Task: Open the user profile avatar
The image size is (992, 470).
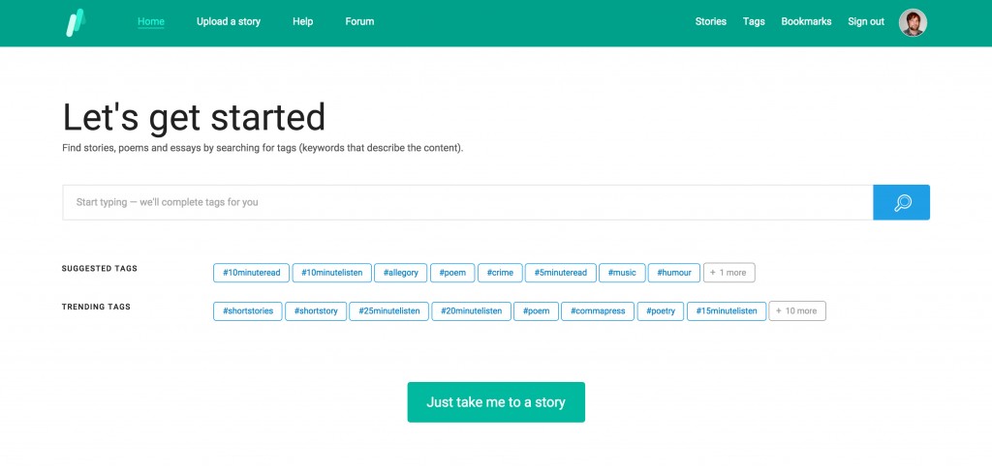Action: click(x=913, y=22)
